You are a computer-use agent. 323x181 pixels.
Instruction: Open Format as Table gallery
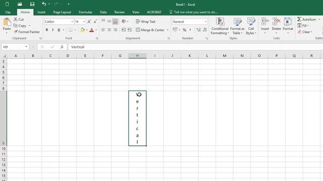tap(237, 26)
